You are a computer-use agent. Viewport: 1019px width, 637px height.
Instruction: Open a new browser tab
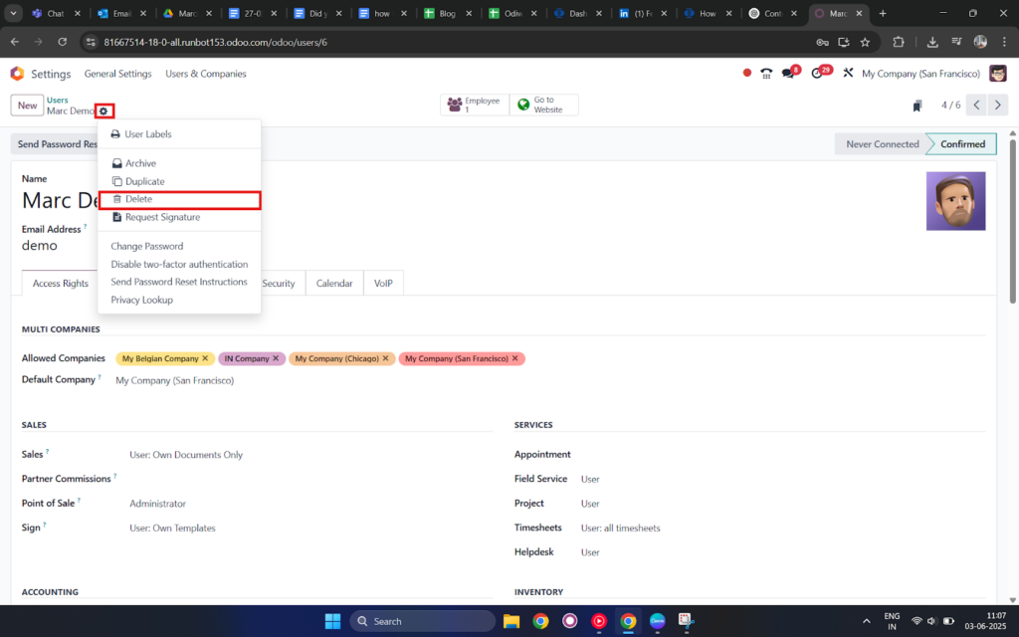coord(883,13)
